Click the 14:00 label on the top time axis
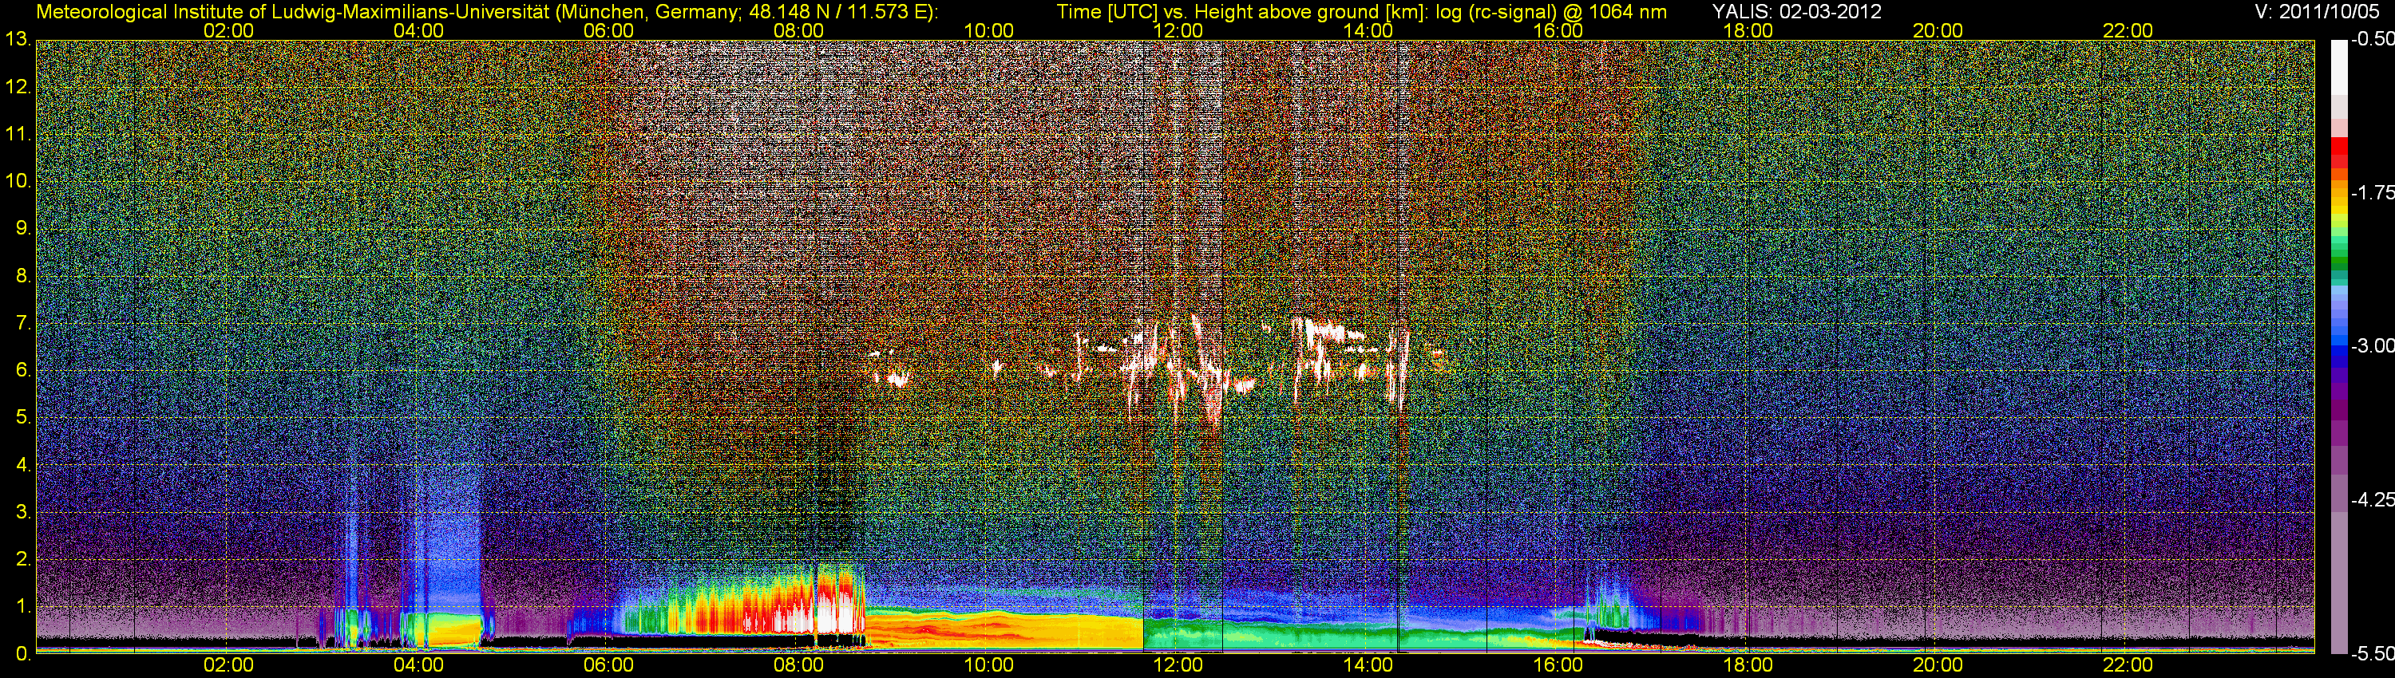Viewport: 2395px width, 678px height. point(1368,30)
